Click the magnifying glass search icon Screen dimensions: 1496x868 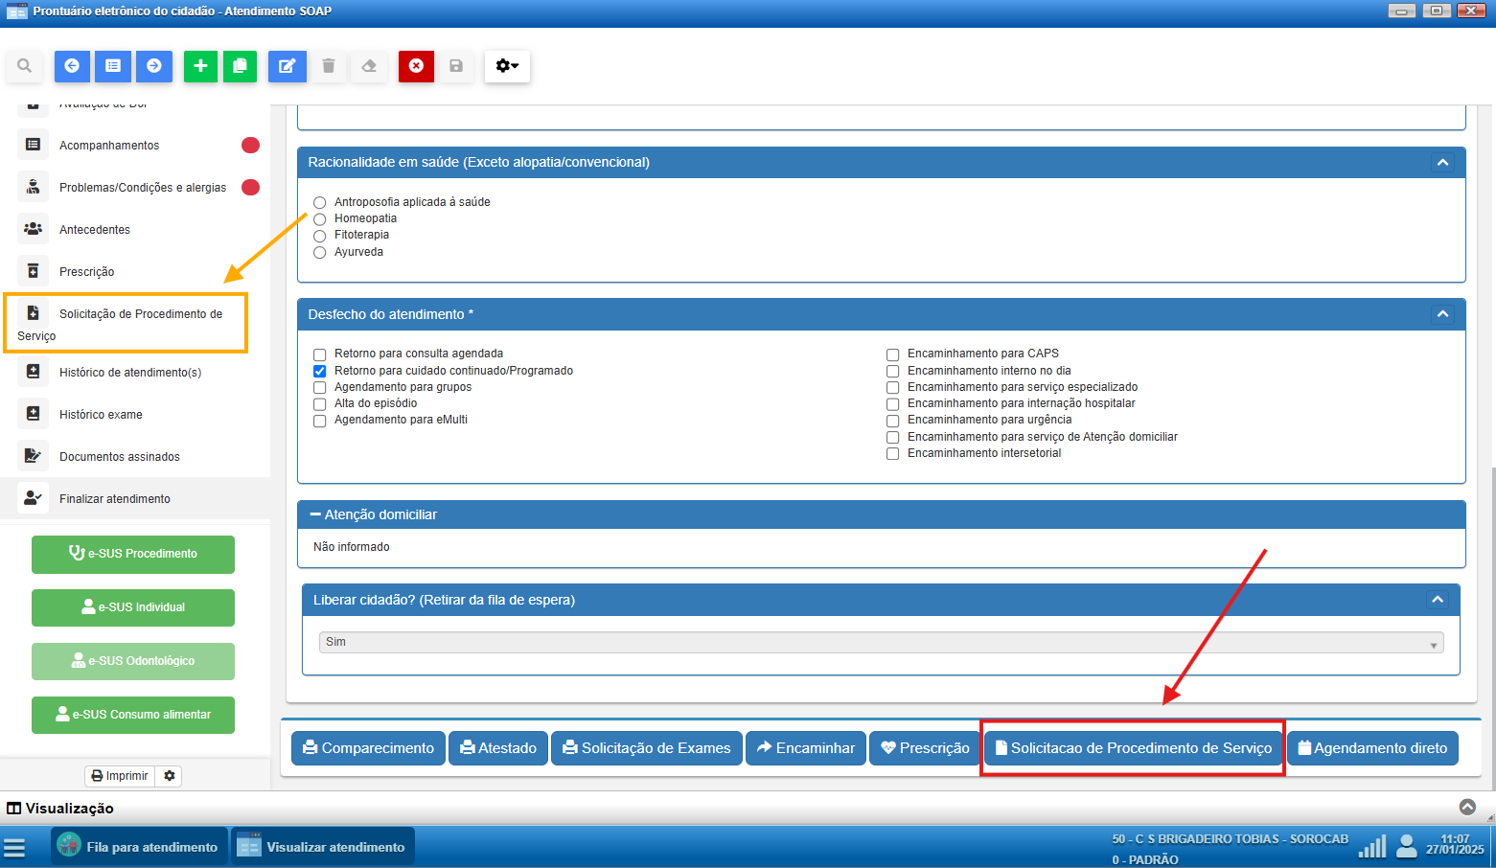coord(25,66)
